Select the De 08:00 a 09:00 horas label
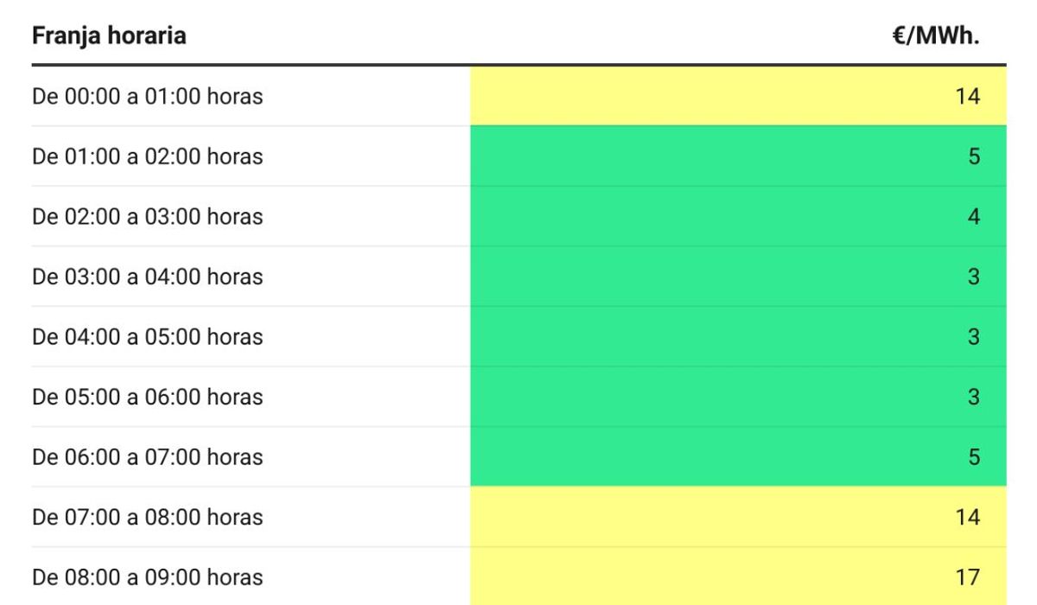Viewport: 1037px width, 605px height. point(148,576)
